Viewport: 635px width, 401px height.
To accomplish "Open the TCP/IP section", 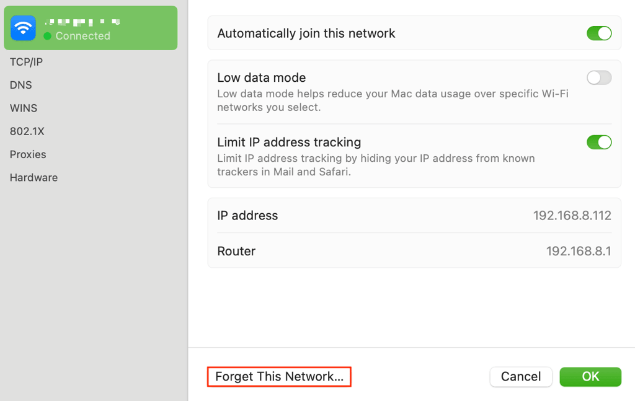I will pos(26,62).
